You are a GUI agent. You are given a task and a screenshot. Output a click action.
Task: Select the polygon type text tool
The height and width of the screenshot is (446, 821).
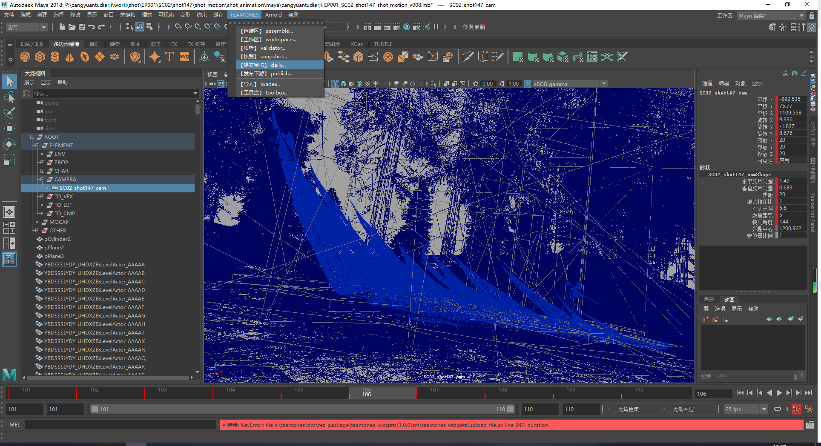[169, 57]
